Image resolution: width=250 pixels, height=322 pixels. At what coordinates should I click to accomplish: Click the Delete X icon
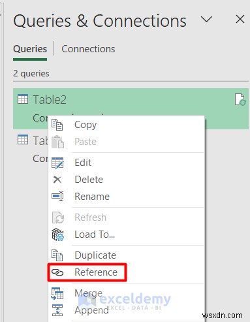[x=57, y=180]
